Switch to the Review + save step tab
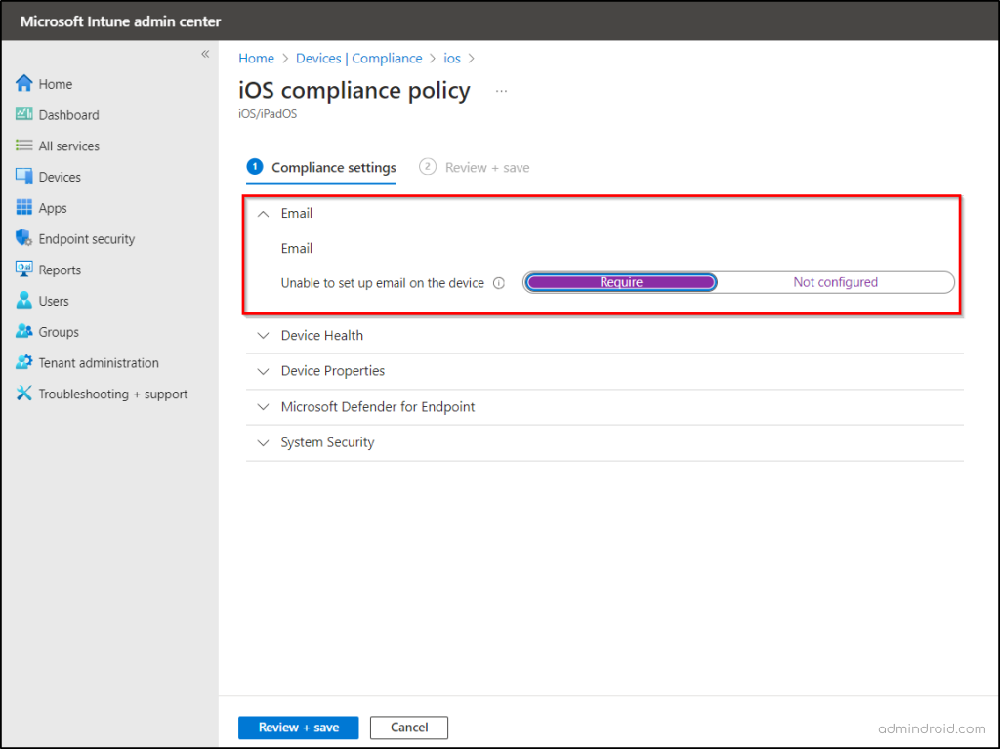 pos(476,168)
